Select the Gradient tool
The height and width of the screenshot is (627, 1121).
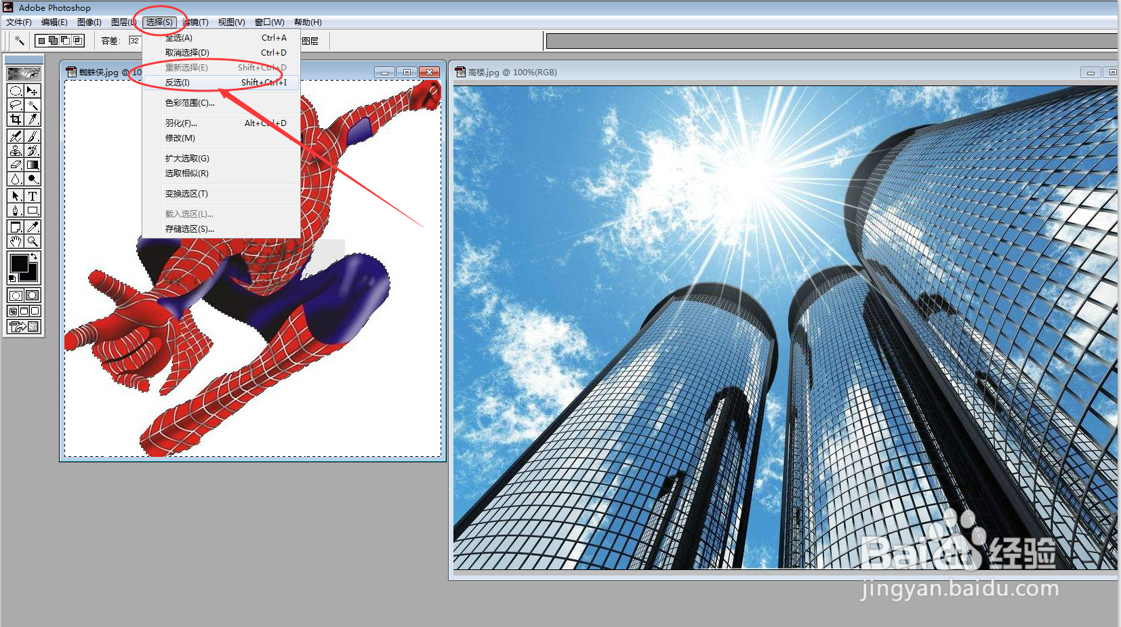(x=32, y=165)
